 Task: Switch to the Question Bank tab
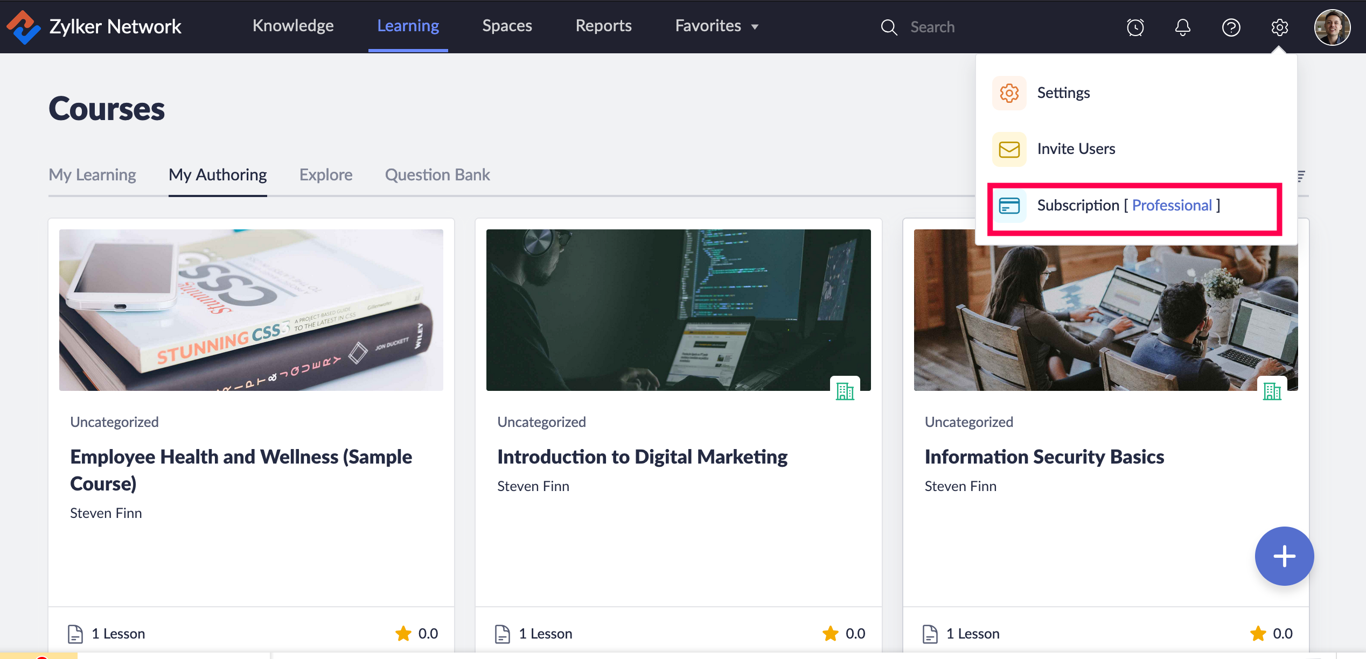437,175
